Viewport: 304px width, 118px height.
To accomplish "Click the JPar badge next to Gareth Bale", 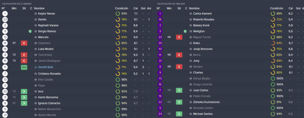I will point(24,67).
